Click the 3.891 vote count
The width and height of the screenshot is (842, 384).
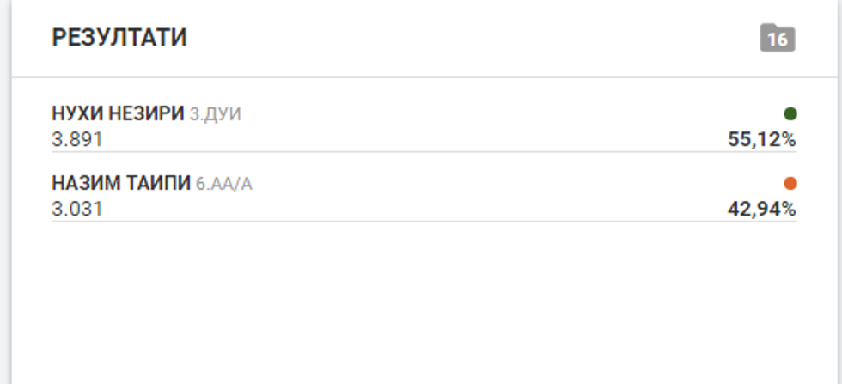tap(77, 139)
